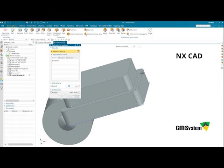Open the Ustawienia tab in face finder
Screen dimensions: 224x168
coord(61,58)
